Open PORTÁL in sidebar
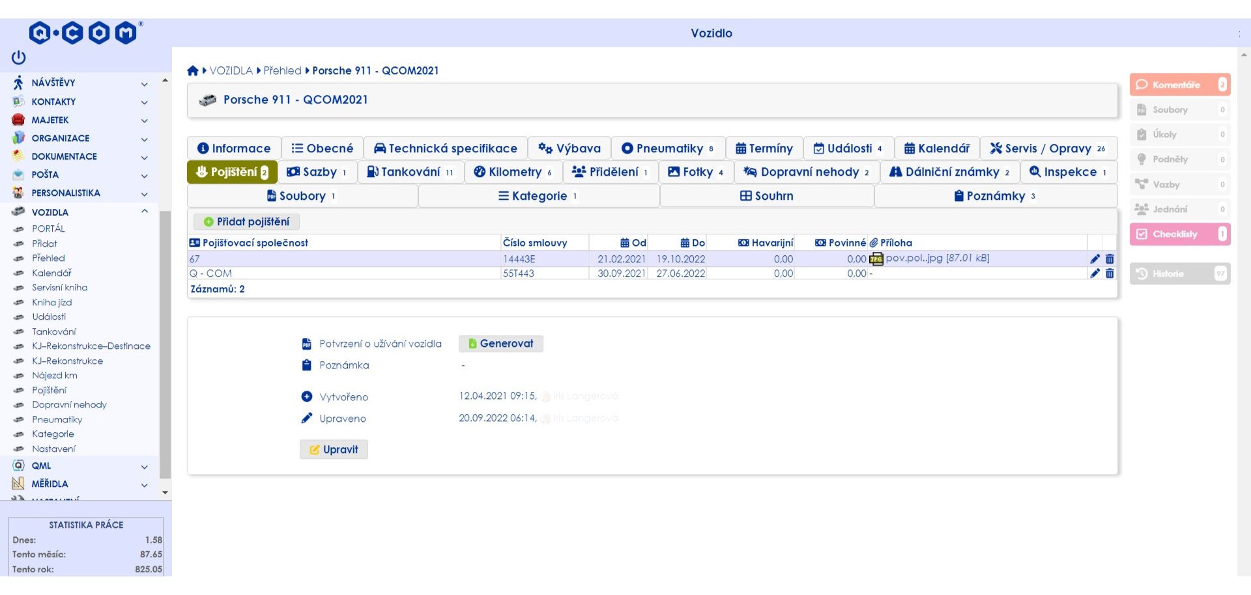This screenshot has width=1251, height=595. [48, 228]
